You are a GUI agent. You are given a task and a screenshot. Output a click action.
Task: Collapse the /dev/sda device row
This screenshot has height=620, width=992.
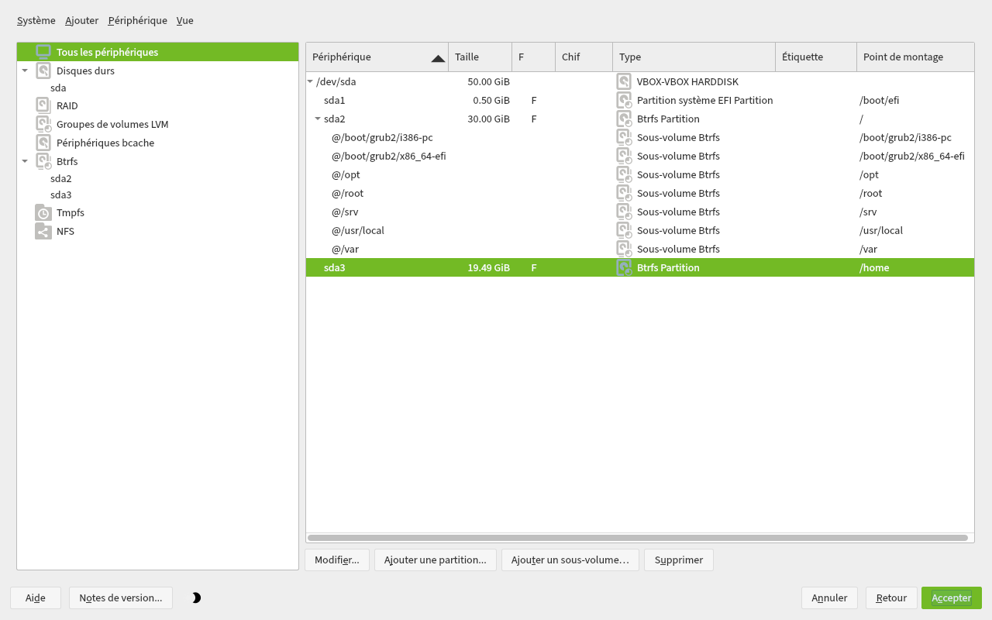[x=311, y=81]
